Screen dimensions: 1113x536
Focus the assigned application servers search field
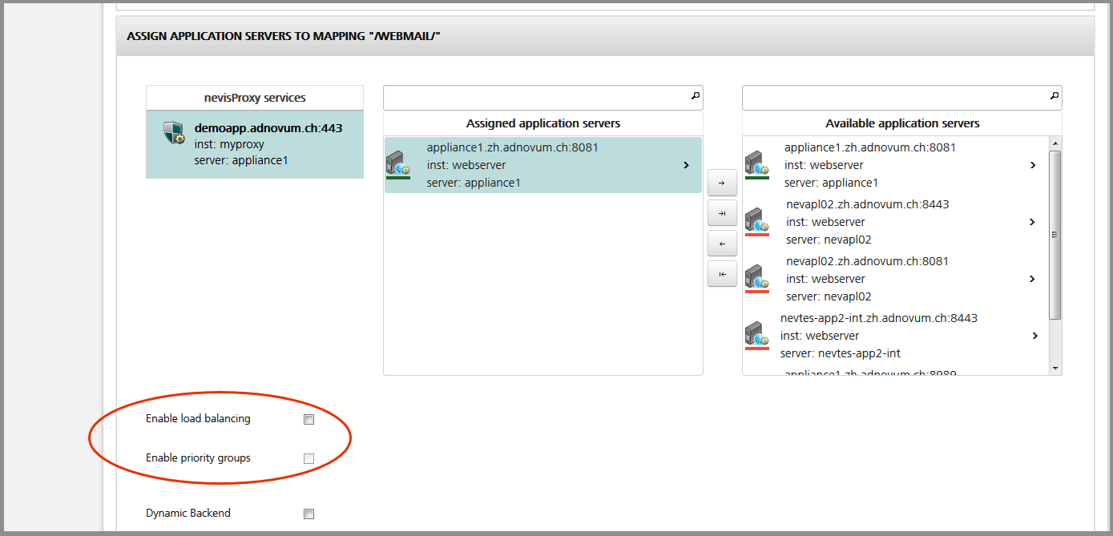point(543,98)
